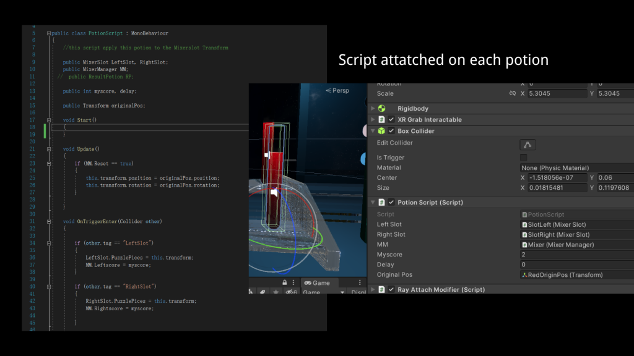Click the Delay value field

point(576,265)
